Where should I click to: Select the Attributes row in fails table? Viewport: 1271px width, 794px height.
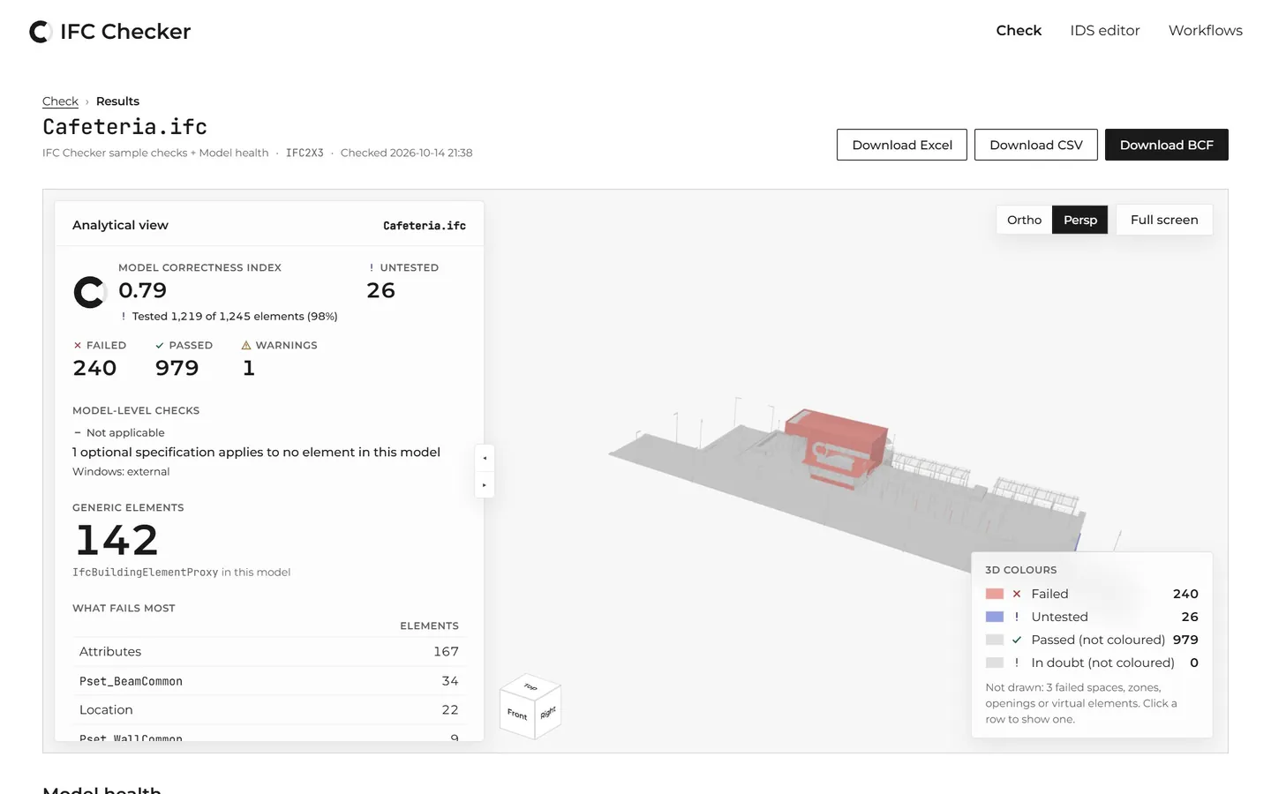pyautogui.click(x=268, y=651)
